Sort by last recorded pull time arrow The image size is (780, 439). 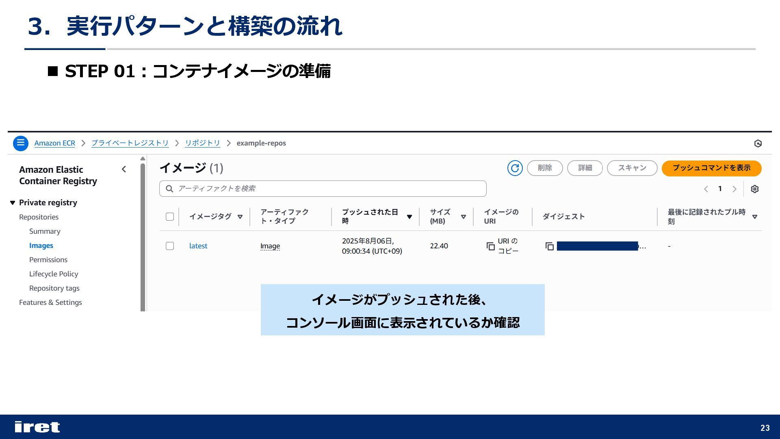pyautogui.click(x=755, y=217)
